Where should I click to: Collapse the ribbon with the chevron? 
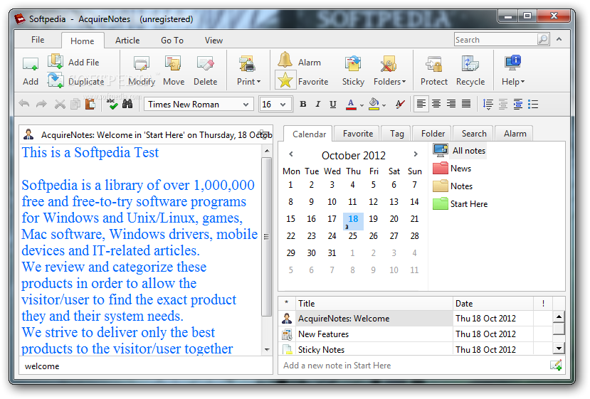coord(559,39)
